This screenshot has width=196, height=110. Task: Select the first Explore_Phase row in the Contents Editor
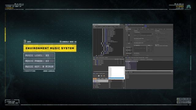click(x=101, y=61)
